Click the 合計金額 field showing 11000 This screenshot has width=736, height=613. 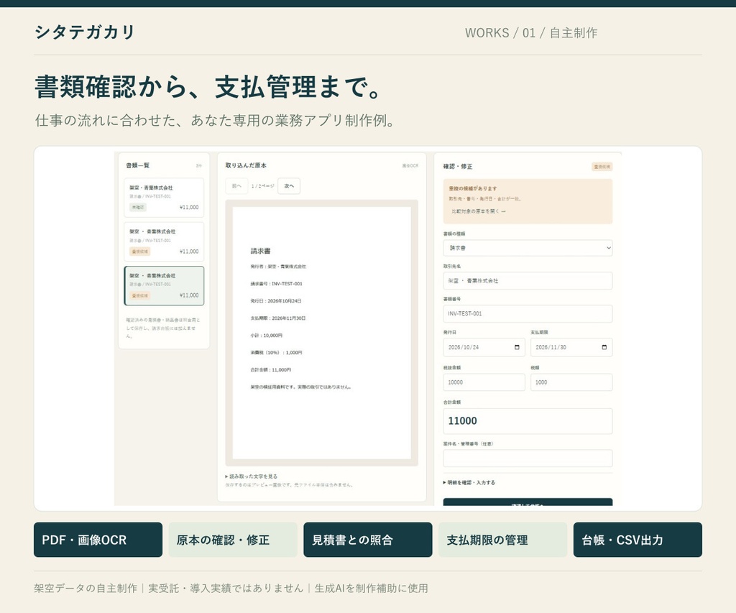point(528,421)
